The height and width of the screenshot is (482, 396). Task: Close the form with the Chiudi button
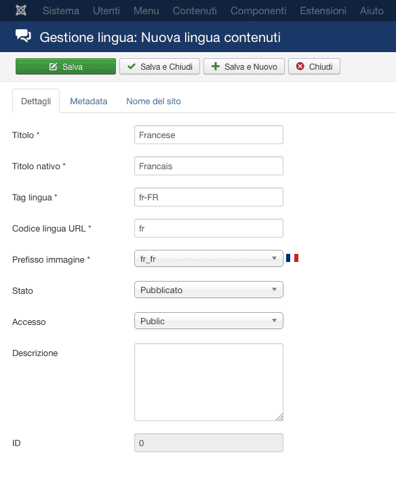314,66
